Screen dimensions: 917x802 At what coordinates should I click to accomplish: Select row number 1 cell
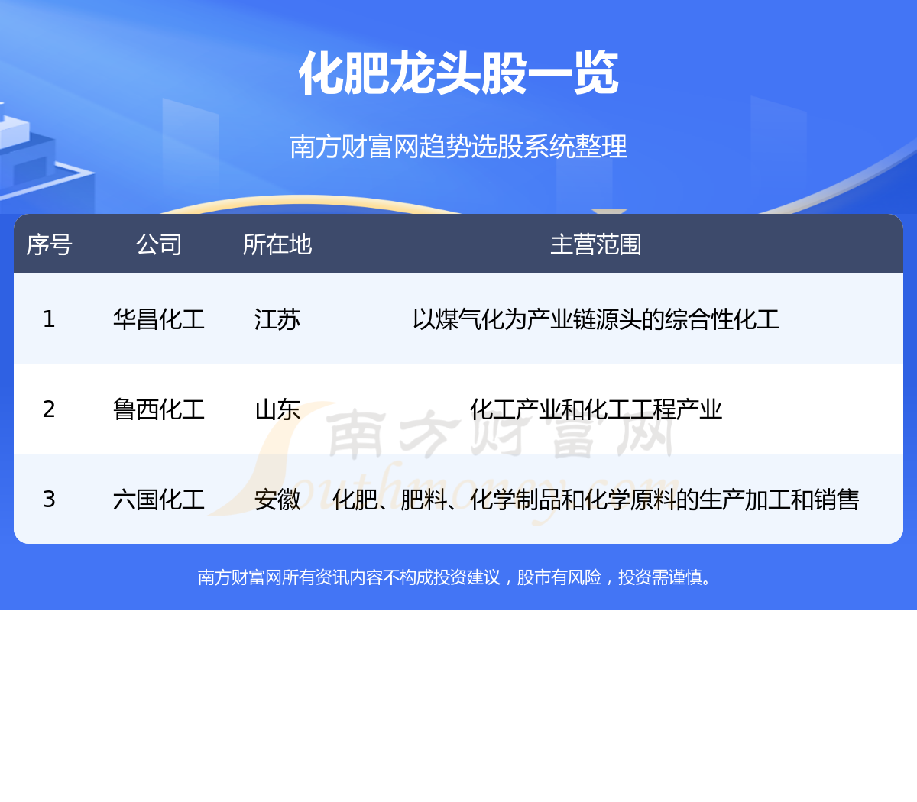pos(49,319)
